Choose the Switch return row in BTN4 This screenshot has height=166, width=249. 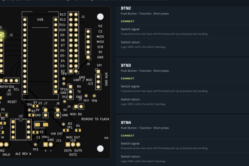184,159
